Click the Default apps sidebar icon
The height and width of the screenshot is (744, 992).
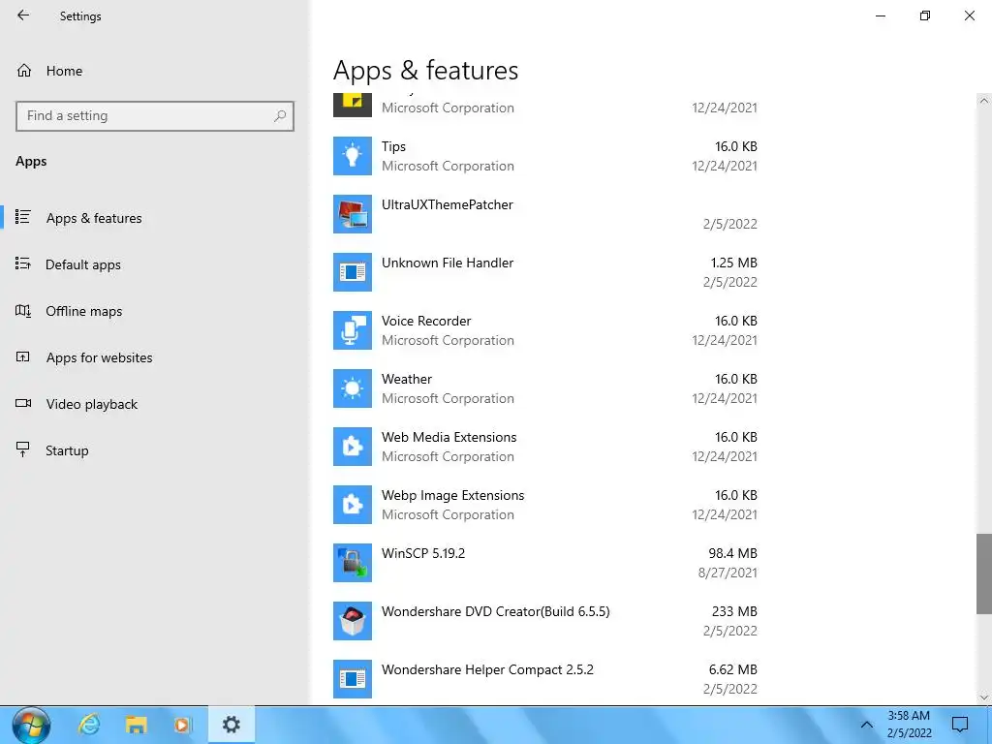[x=23, y=263]
